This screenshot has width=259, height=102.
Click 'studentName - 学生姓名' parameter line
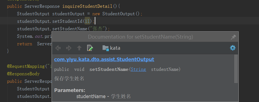pyautogui.click(x=104, y=96)
